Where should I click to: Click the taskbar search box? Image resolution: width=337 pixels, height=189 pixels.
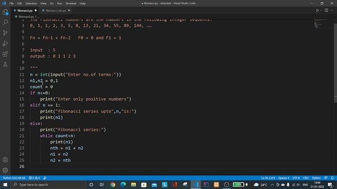[48, 185]
